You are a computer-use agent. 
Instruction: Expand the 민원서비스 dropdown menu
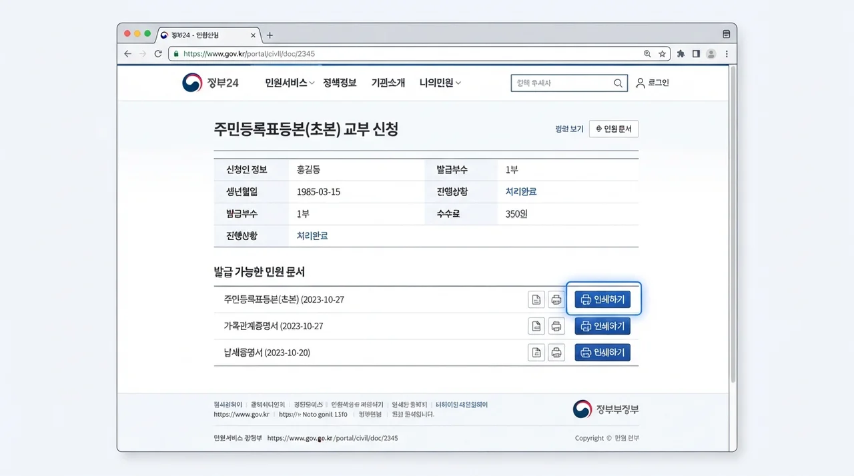pos(290,83)
